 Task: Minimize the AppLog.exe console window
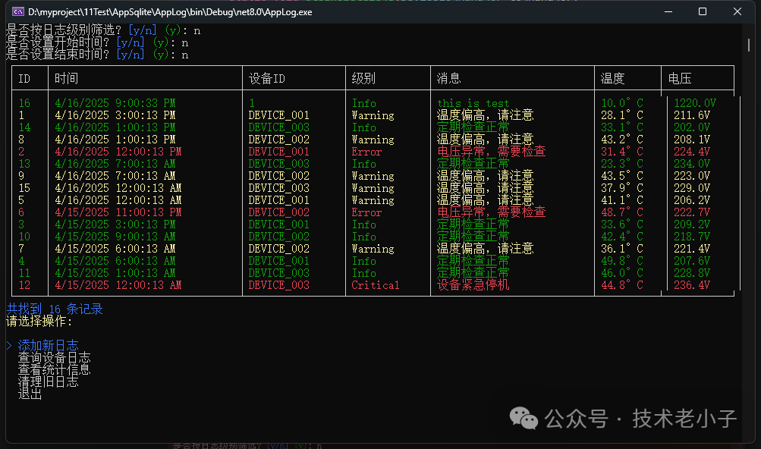[668, 11]
